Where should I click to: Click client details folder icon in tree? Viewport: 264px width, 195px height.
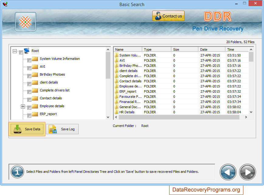[x=35, y=82]
